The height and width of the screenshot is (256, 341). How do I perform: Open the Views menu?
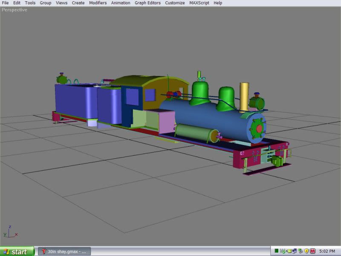pyautogui.click(x=61, y=3)
